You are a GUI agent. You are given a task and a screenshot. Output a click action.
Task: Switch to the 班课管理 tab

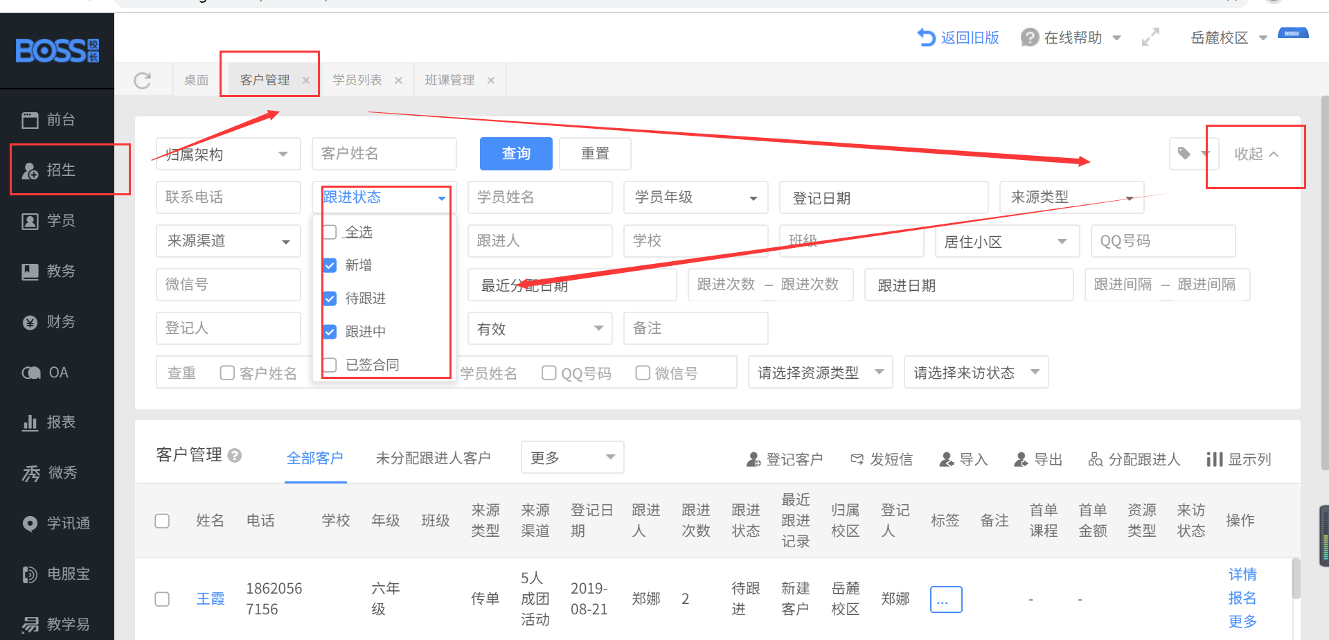click(450, 80)
